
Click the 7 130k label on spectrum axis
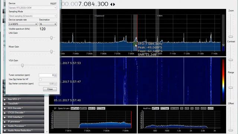pyautogui.click(x=200, y=54)
